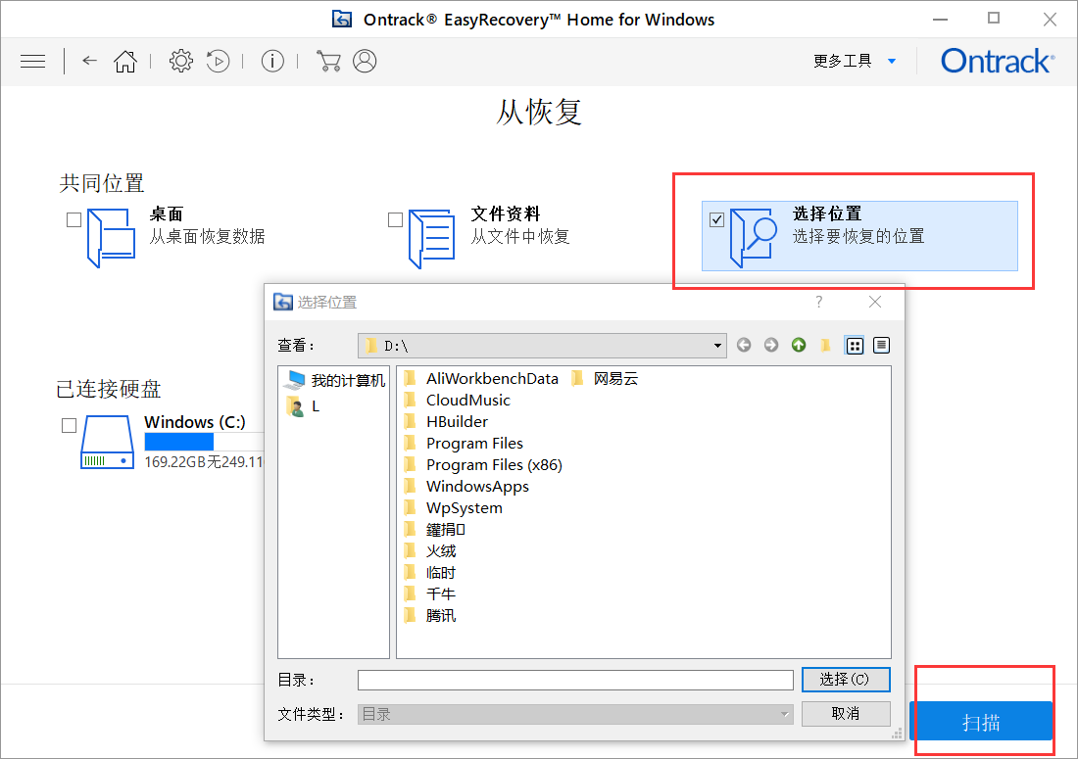
Task: Click the documents folder icon
Action: point(432,238)
